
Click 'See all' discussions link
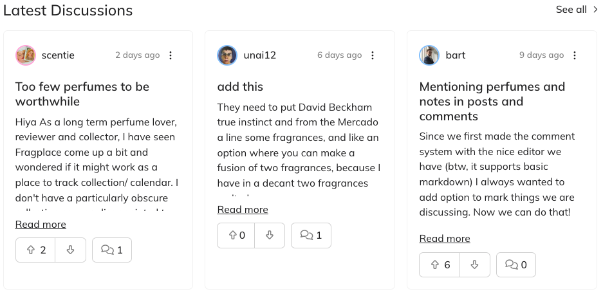577,10
